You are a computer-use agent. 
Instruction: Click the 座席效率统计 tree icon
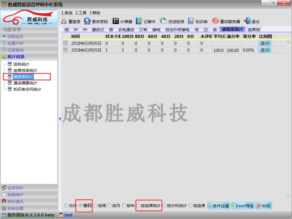pyautogui.click(x=10, y=70)
